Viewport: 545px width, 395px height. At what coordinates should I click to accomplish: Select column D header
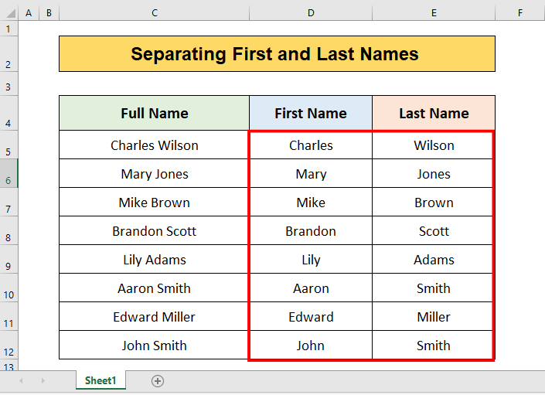click(311, 13)
